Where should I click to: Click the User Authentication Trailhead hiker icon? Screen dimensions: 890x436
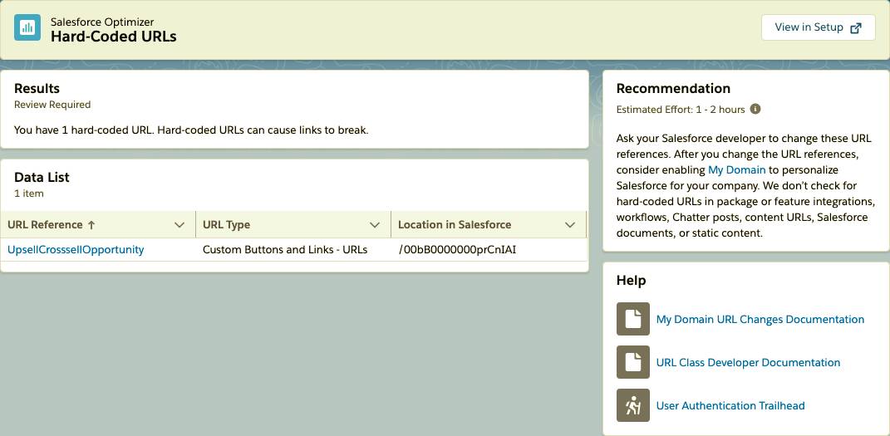[x=633, y=405]
